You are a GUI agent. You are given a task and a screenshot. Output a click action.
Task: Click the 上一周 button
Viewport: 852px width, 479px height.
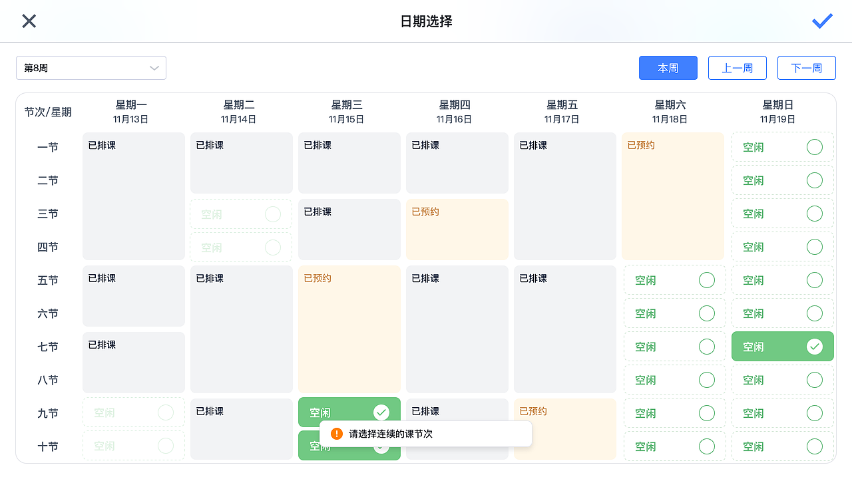point(737,67)
